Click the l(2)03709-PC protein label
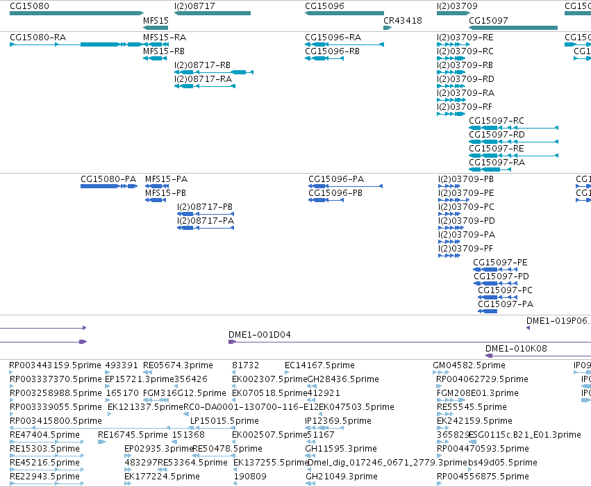Image resolution: width=591 pixels, height=487 pixels. (466, 207)
